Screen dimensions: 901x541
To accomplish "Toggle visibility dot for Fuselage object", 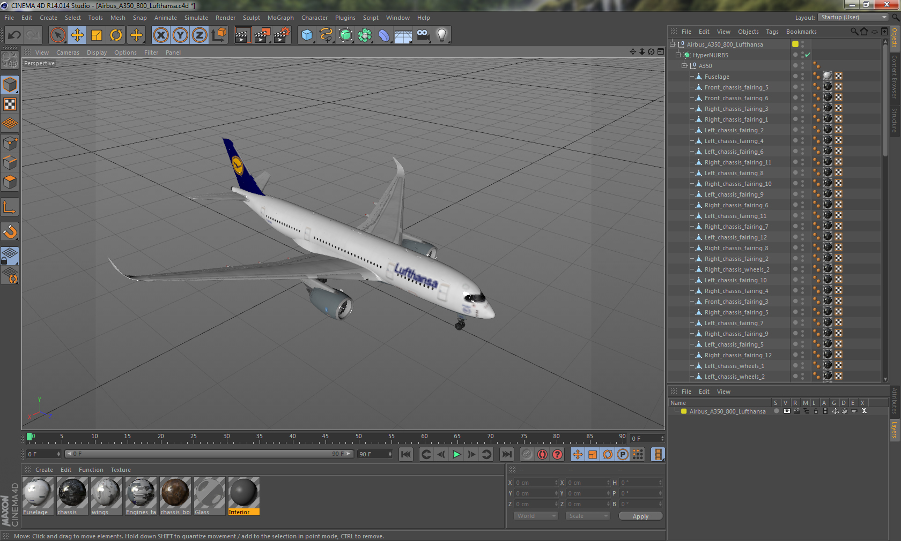I will pos(795,75).
